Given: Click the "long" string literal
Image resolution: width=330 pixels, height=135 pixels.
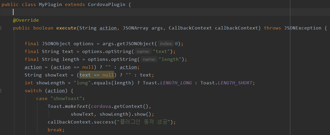Looking at the screenshot, I should tap(82, 83).
